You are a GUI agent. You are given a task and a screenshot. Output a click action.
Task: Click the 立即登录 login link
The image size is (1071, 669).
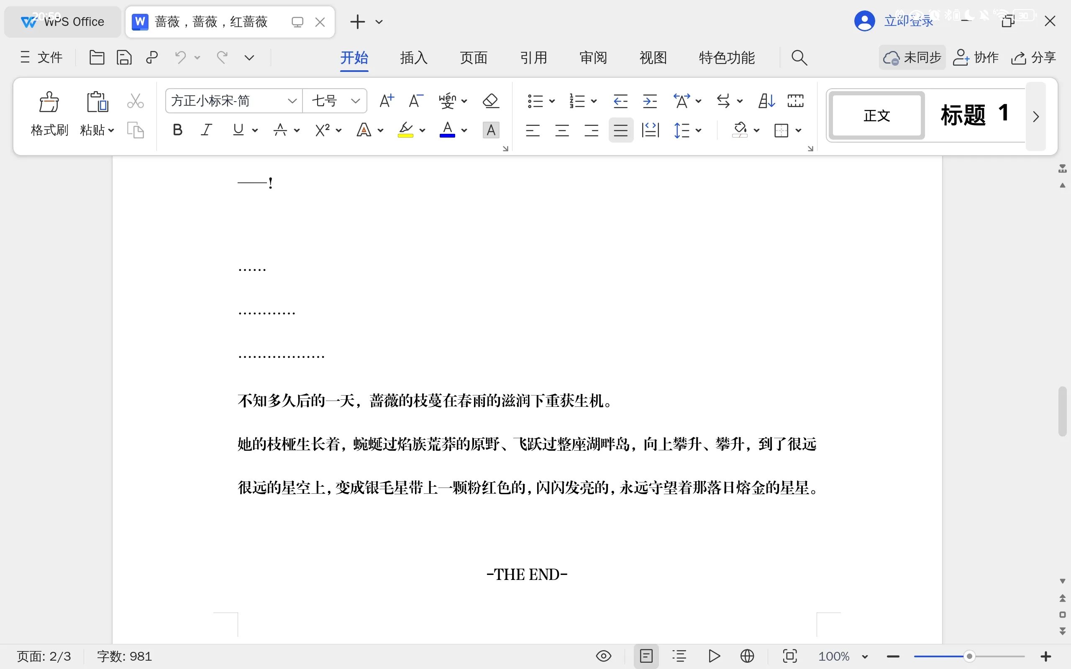pos(908,21)
